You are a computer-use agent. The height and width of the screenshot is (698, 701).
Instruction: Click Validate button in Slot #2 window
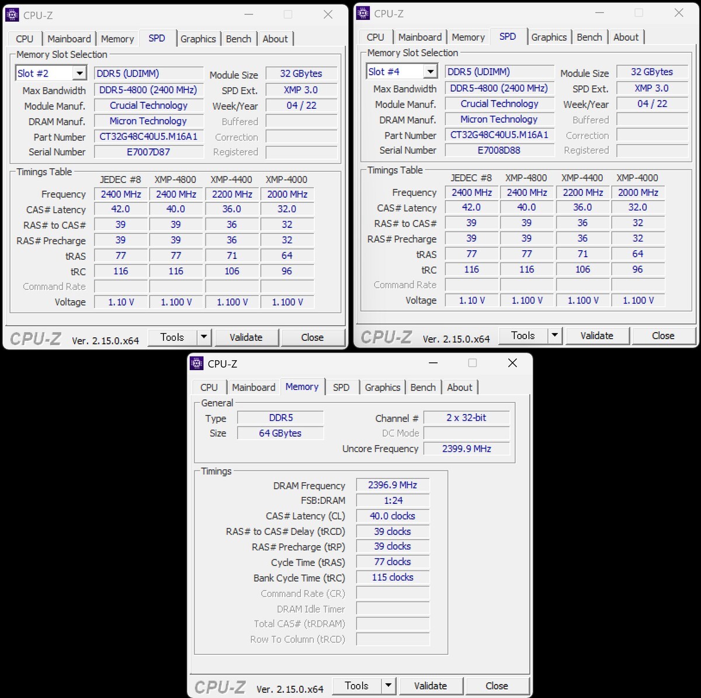pyautogui.click(x=246, y=337)
